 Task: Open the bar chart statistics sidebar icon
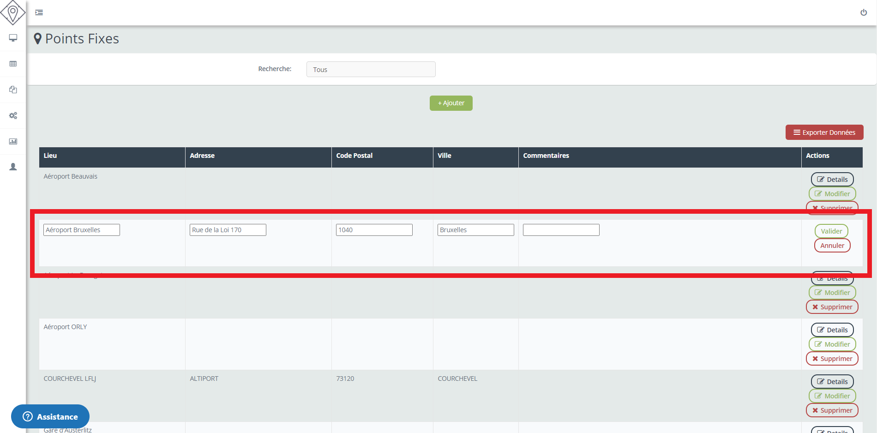13,141
